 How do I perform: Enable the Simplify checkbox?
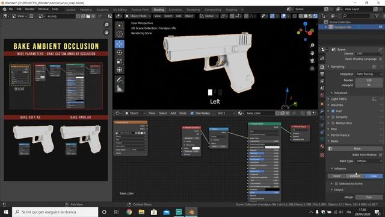click(333, 117)
